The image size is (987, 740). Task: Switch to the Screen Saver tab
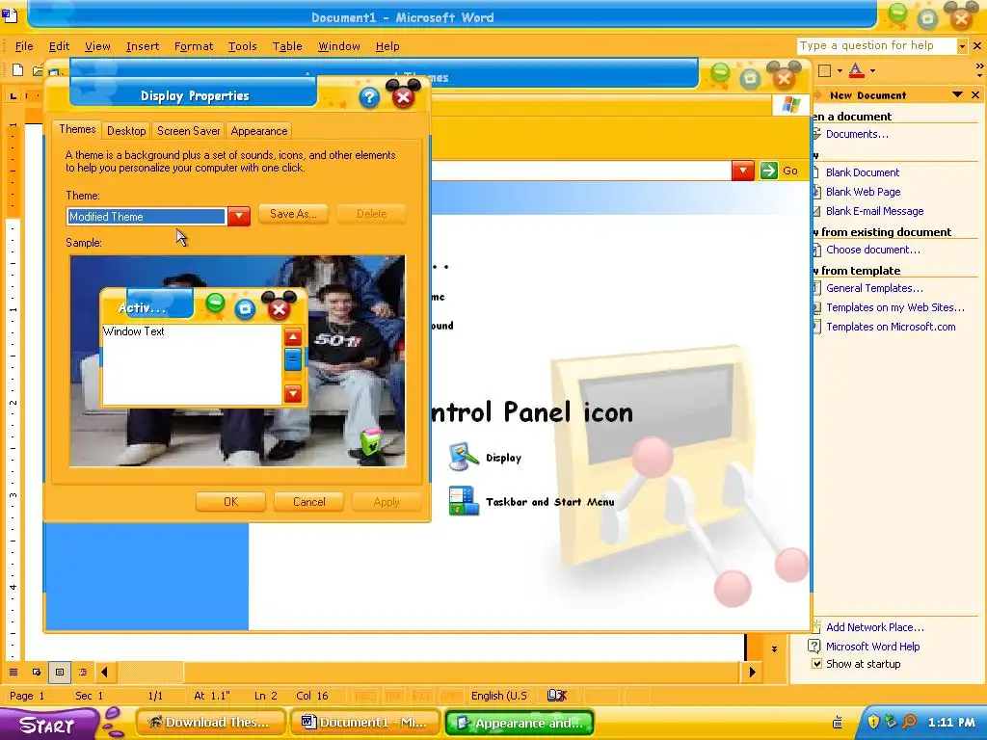188,131
